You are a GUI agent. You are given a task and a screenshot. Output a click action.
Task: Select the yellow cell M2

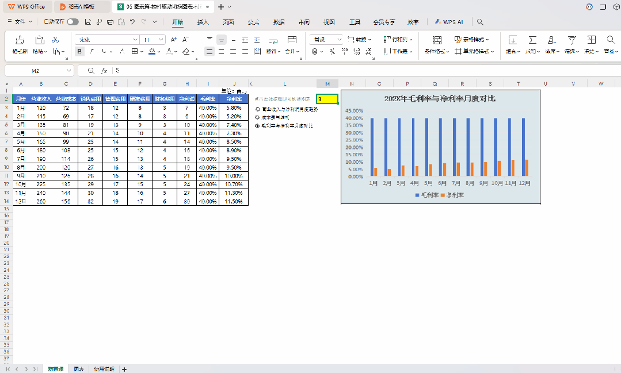327,99
